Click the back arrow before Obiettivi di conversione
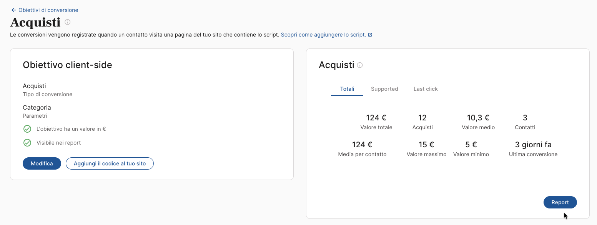The image size is (597, 225). 14,10
